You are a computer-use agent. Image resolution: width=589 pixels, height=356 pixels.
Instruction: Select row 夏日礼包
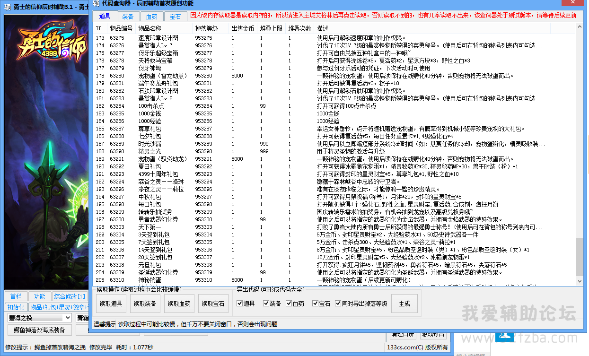[334, 166]
